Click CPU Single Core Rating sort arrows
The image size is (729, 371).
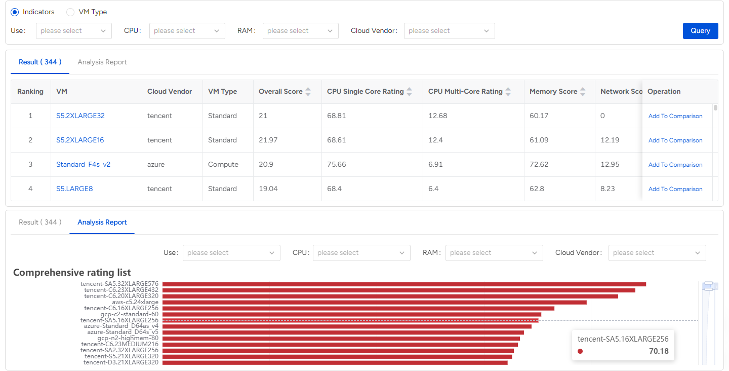tap(409, 92)
